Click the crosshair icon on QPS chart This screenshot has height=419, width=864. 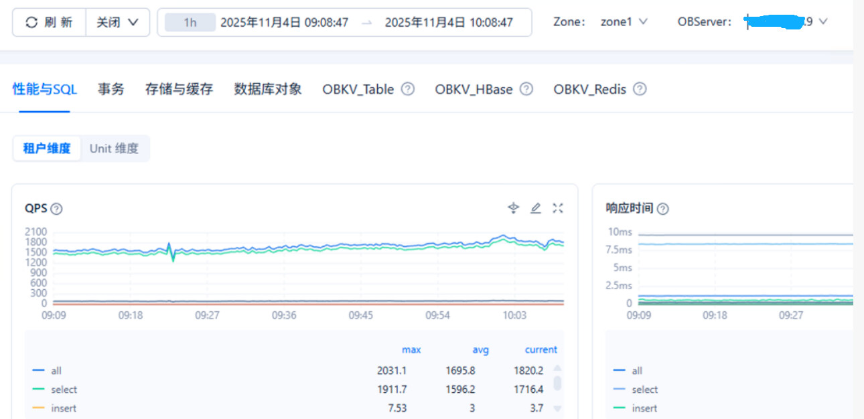[x=513, y=208]
